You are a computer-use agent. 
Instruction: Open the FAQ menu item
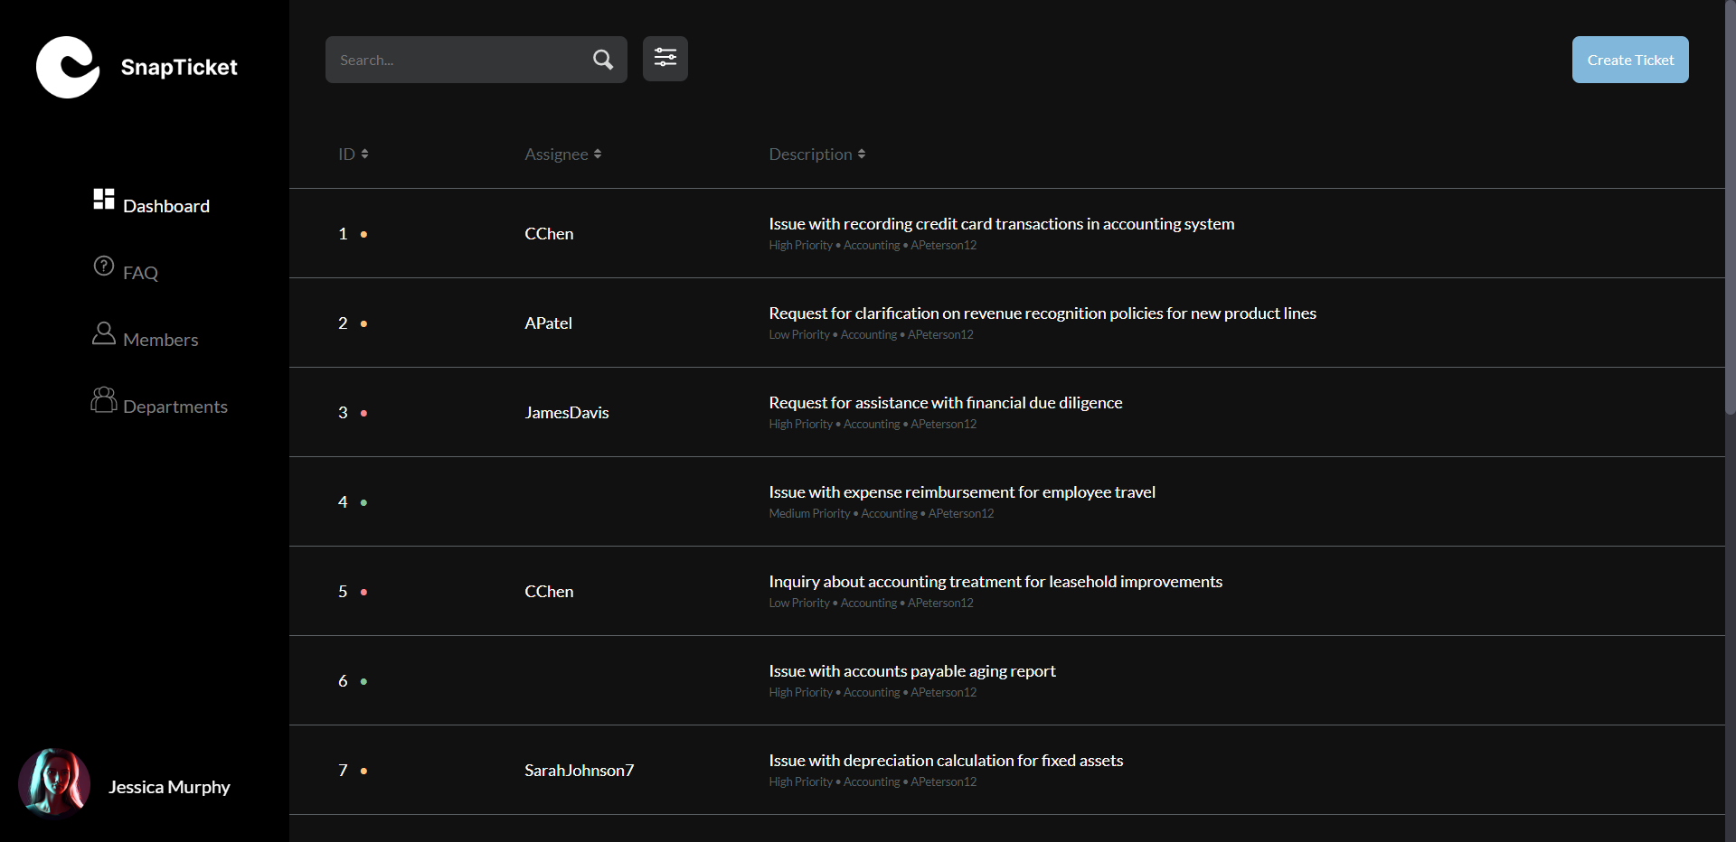pos(140,273)
